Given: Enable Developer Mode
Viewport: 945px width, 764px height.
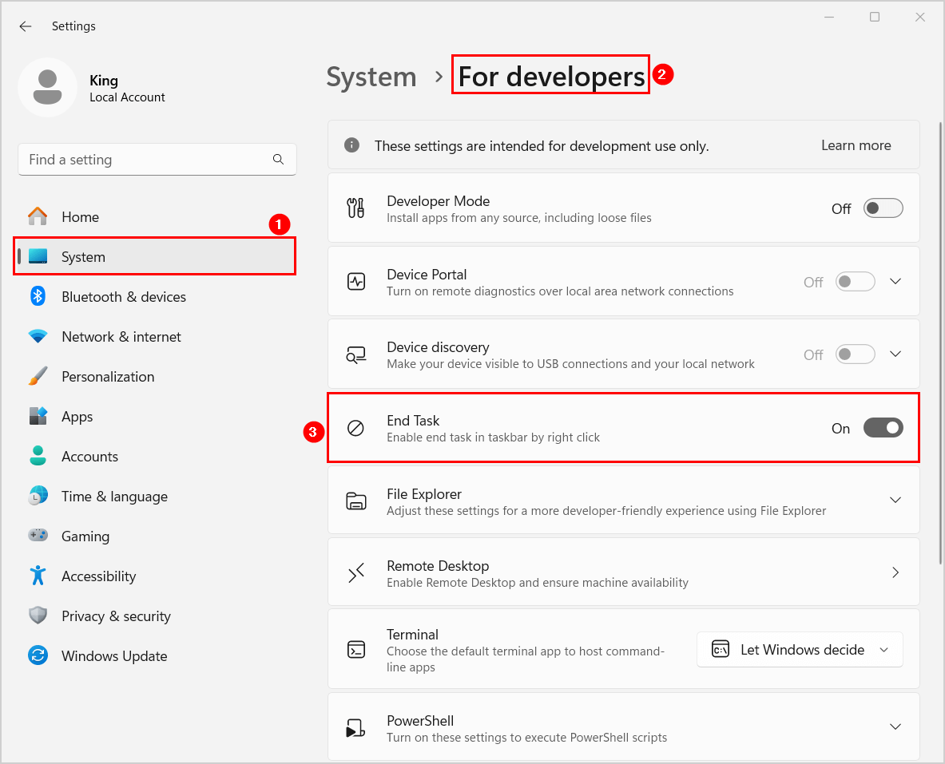Looking at the screenshot, I should pos(883,208).
